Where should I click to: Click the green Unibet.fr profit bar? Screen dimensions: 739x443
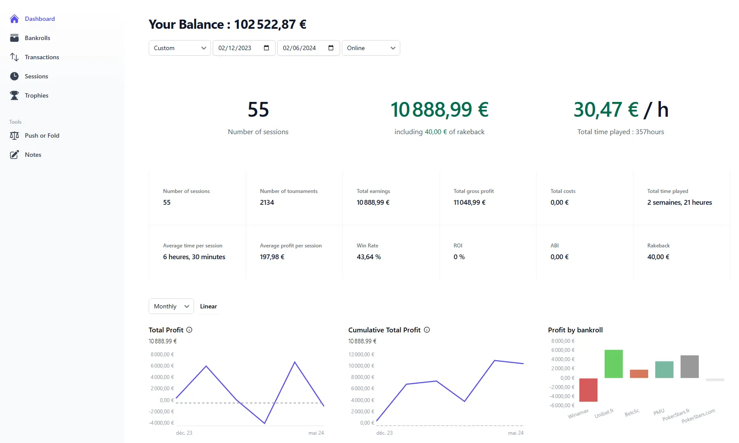[x=613, y=364]
